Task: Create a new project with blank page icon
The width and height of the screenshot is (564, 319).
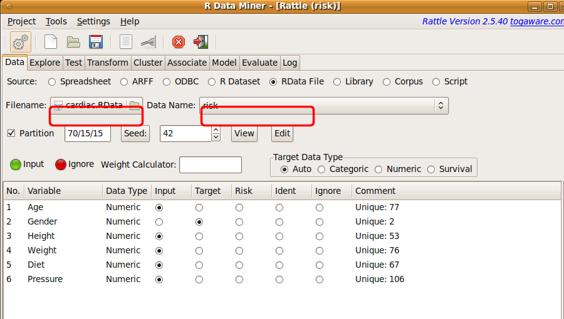Action: pyautogui.click(x=51, y=42)
